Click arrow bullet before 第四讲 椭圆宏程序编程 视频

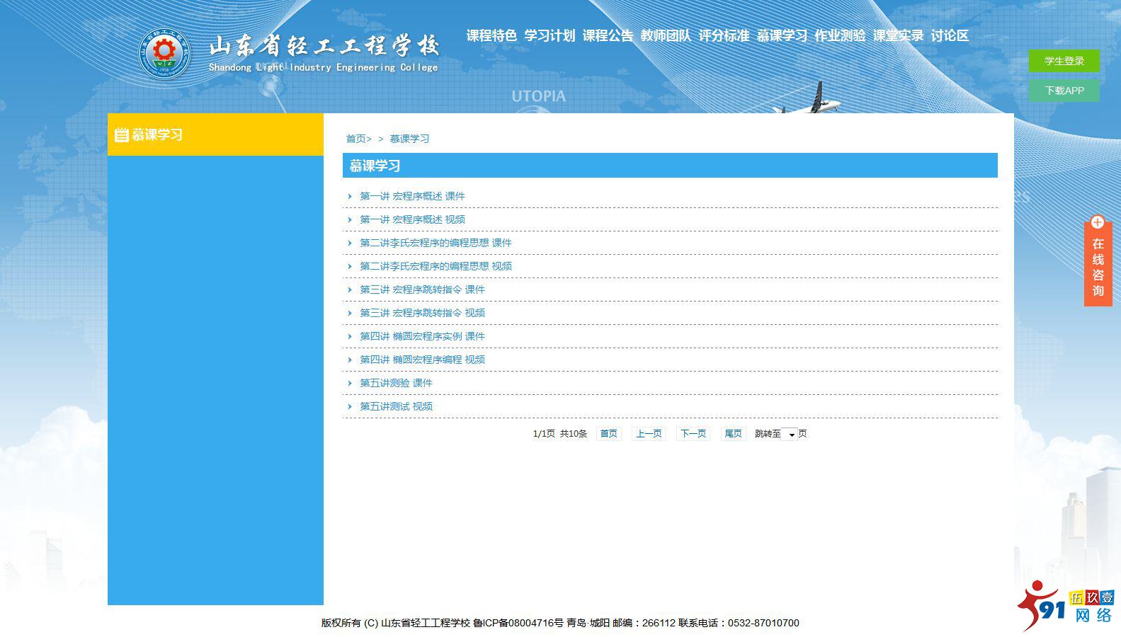[x=350, y=360]
